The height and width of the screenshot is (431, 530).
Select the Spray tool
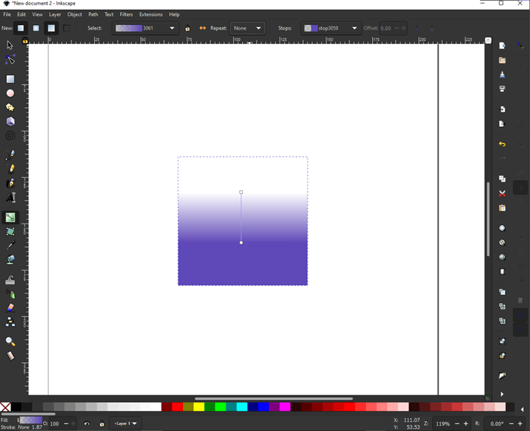click(x=10, y=294)
